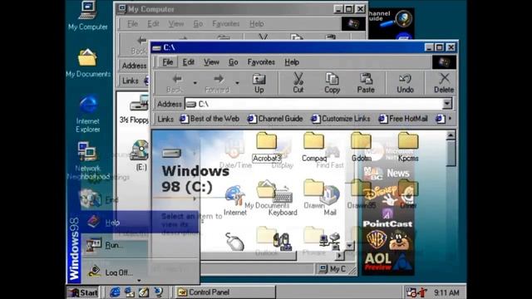Open the Customize Links link
Image resolution: width=532 pixels, height=299 pixels.
click(x=341, y=119)
